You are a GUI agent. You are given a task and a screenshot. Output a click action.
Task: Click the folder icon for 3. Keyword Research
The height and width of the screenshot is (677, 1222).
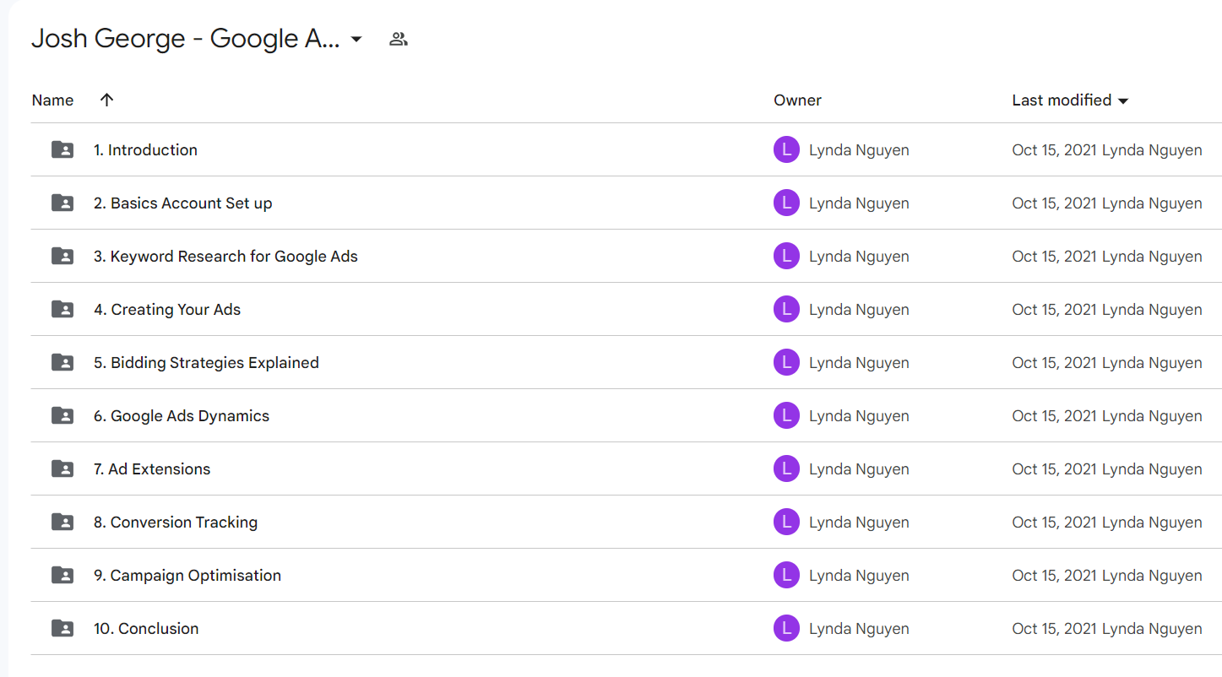tap(62, 256)
